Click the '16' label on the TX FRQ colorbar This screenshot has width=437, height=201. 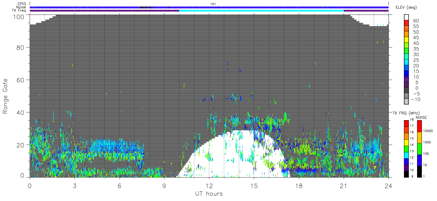click(412, 132)
